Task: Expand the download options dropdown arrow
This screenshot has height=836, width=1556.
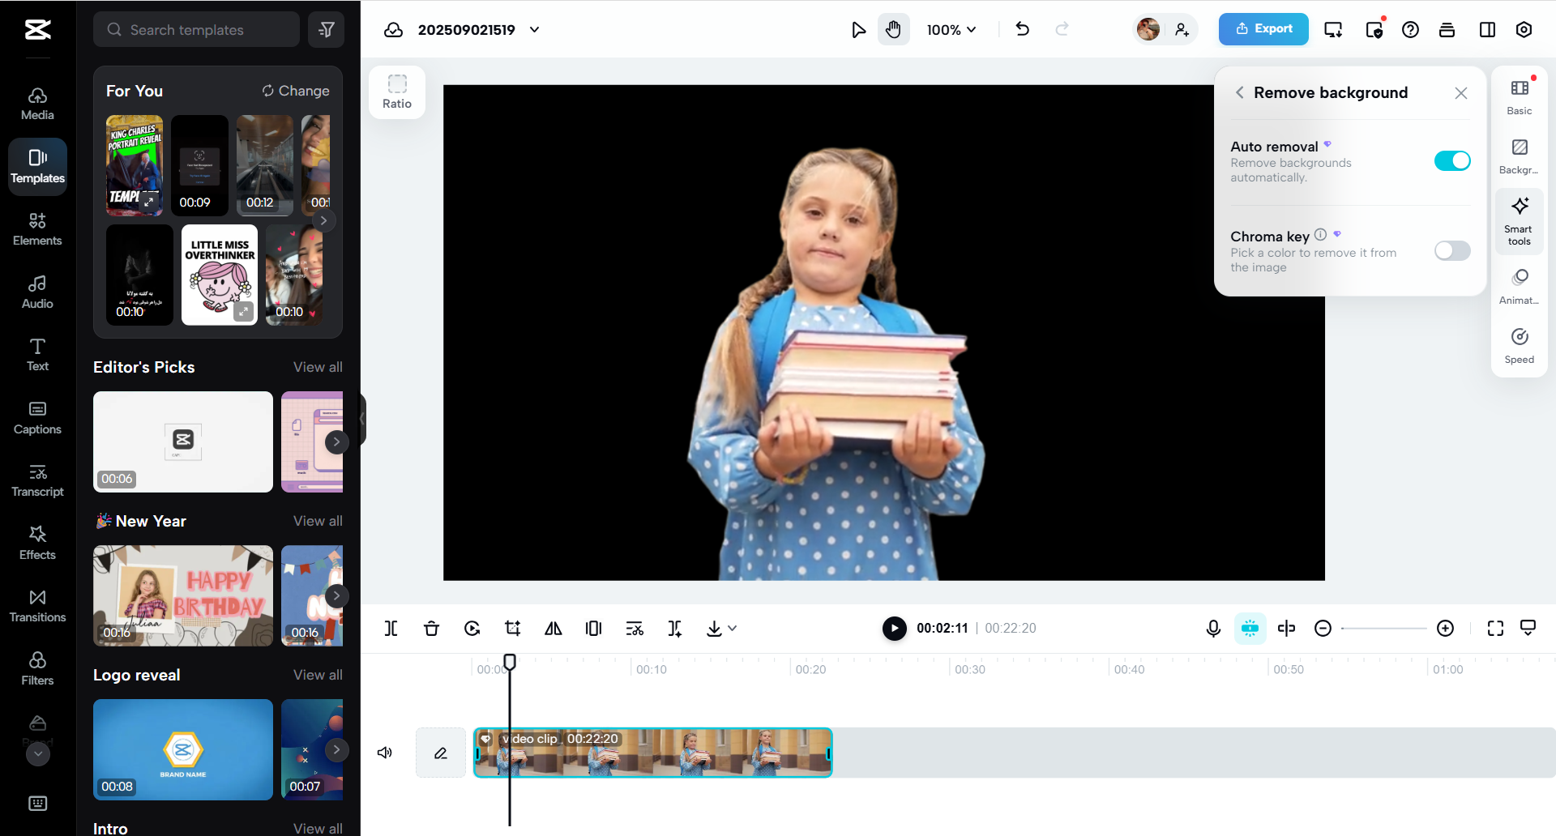Action: [733, 629]
